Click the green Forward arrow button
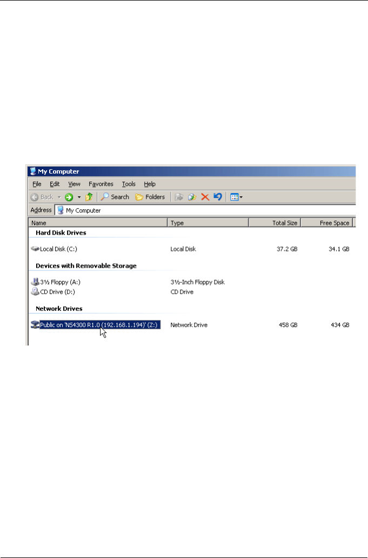This screenshot has width=368, height=558. tap(69, 197)
